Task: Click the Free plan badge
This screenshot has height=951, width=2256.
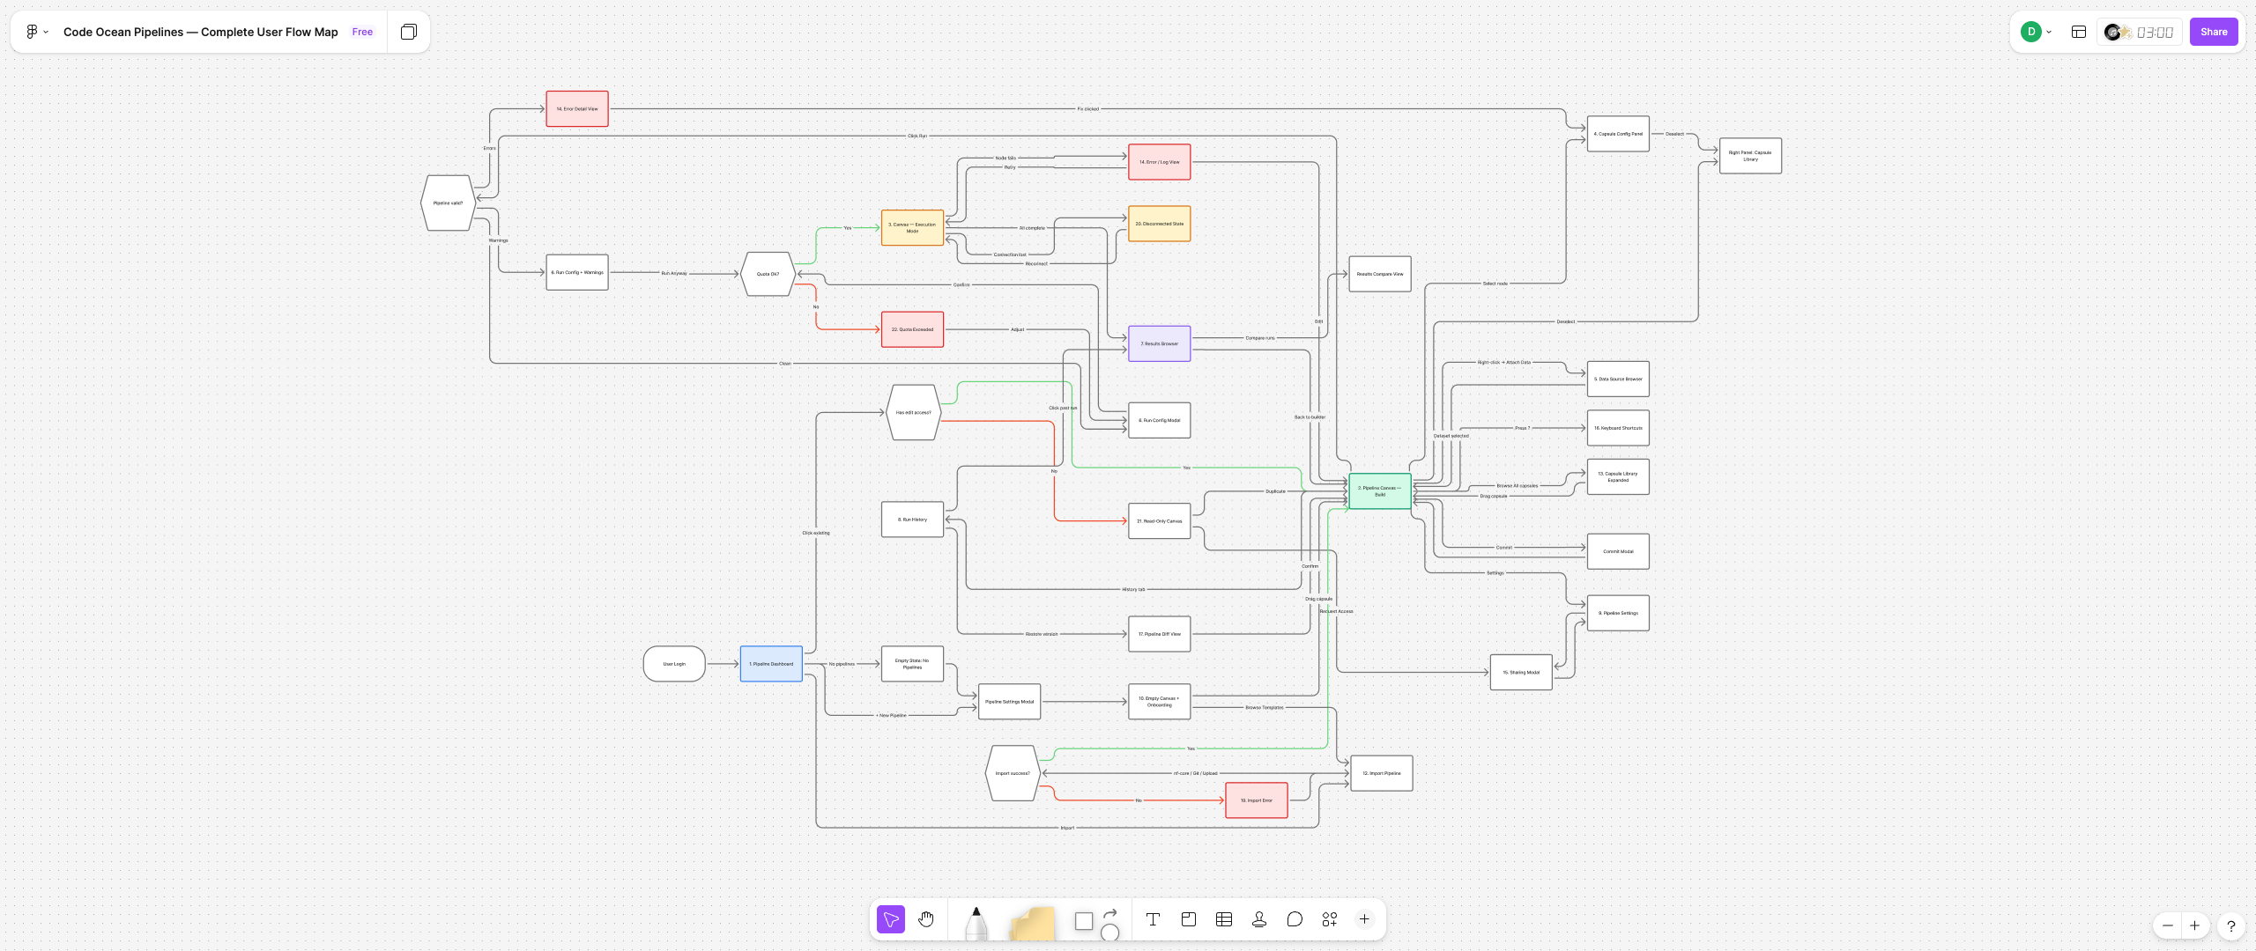Action: click(361, 32)
